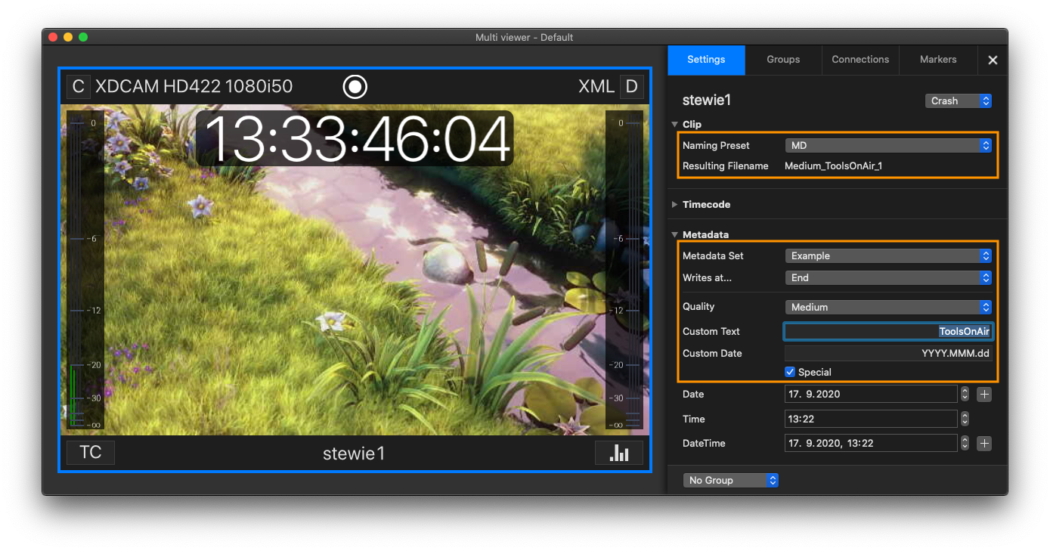Click the Medium_ToolsOnAir_1 resulting filename
The height and width of the screenshot is (551, 1050).
tap(833, 166)
